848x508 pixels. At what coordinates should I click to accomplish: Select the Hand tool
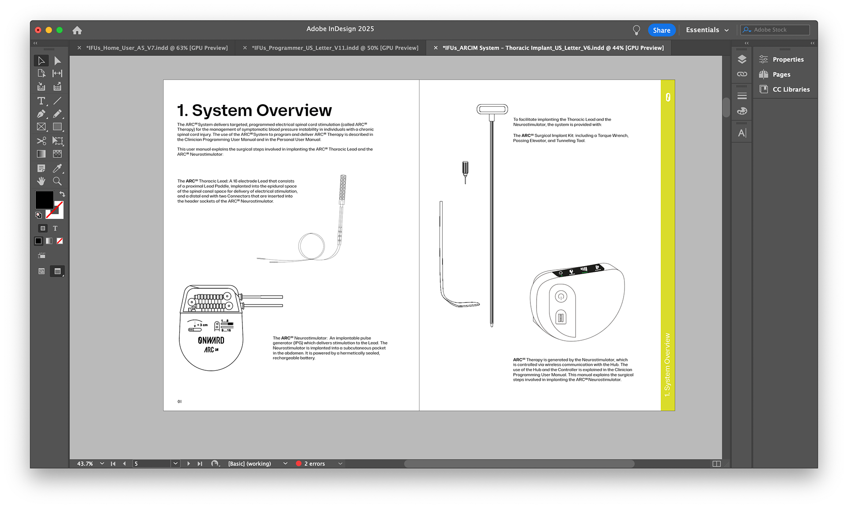point(41,181)
